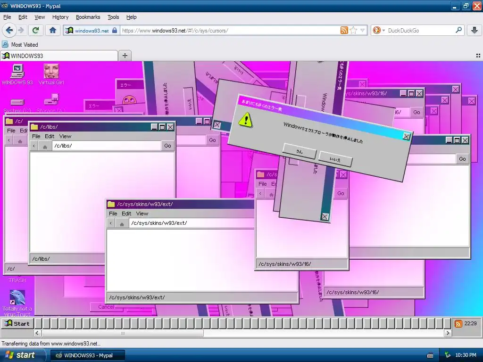Open a new tab with plus button

pyautogui.click(x=125, y=56)
